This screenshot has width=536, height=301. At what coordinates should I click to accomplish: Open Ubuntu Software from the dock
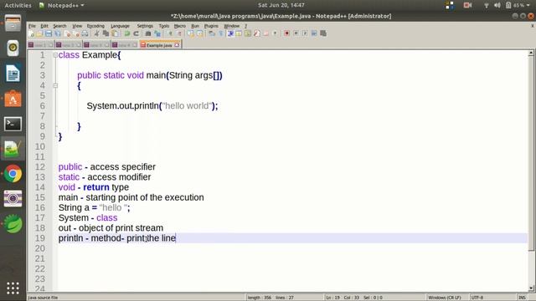coord(13,99)
